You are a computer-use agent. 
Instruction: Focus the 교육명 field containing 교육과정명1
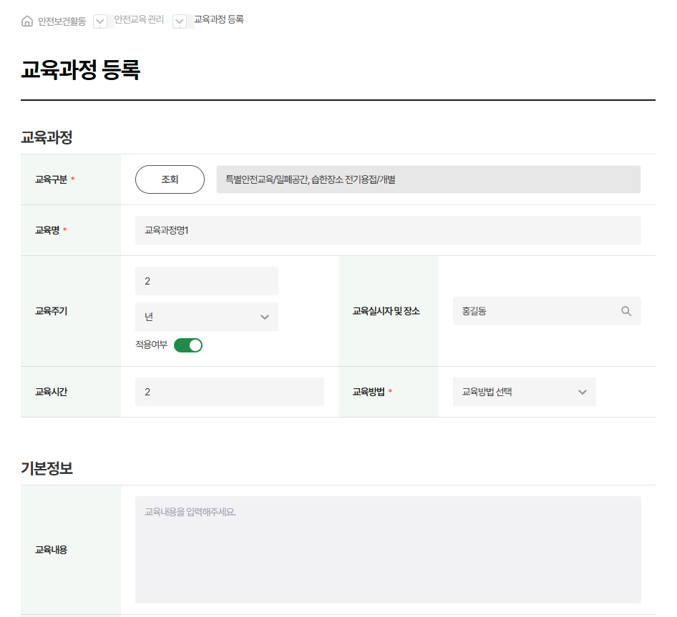tap(387, 230)
